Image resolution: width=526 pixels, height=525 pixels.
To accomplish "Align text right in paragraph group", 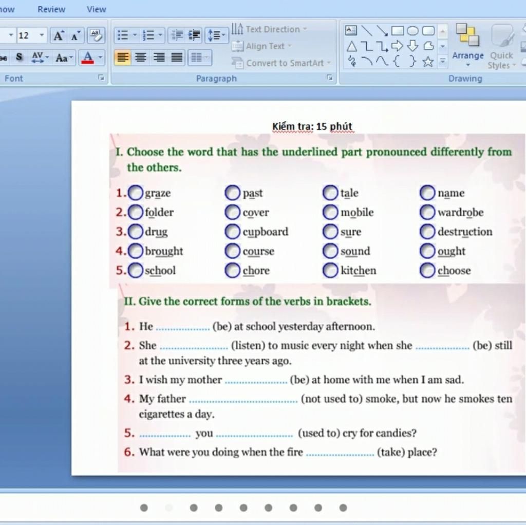I will point(159,58).
